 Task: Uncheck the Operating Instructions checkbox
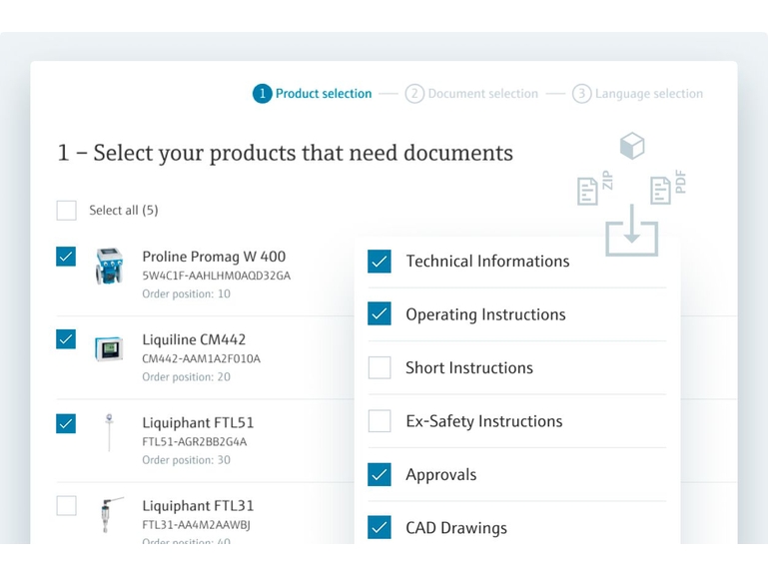pos(380,313)
